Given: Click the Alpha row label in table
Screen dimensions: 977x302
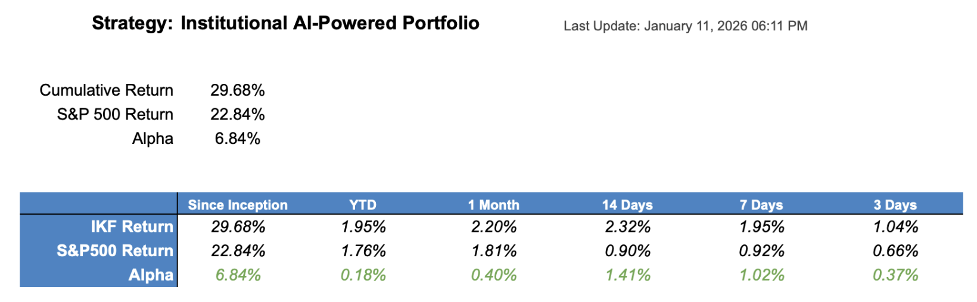Looking at the screenshot, I should (x=151, y=275).
